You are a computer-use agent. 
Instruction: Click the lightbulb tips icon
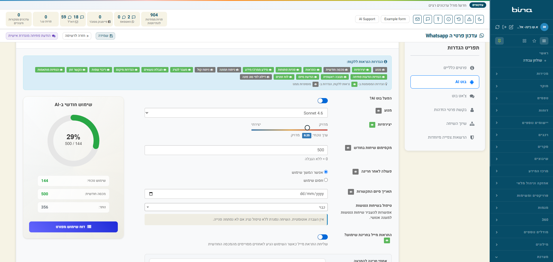(x=438, y=19)
